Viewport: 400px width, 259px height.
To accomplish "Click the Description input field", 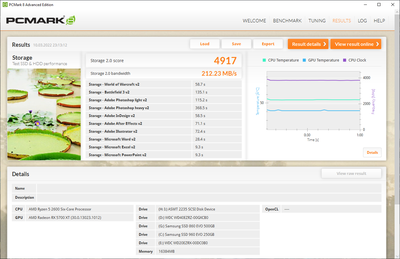I will (209, 197).
